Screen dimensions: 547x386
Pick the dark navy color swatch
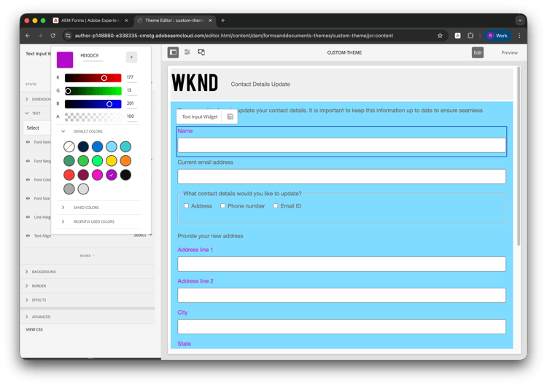tap(83, 146)
